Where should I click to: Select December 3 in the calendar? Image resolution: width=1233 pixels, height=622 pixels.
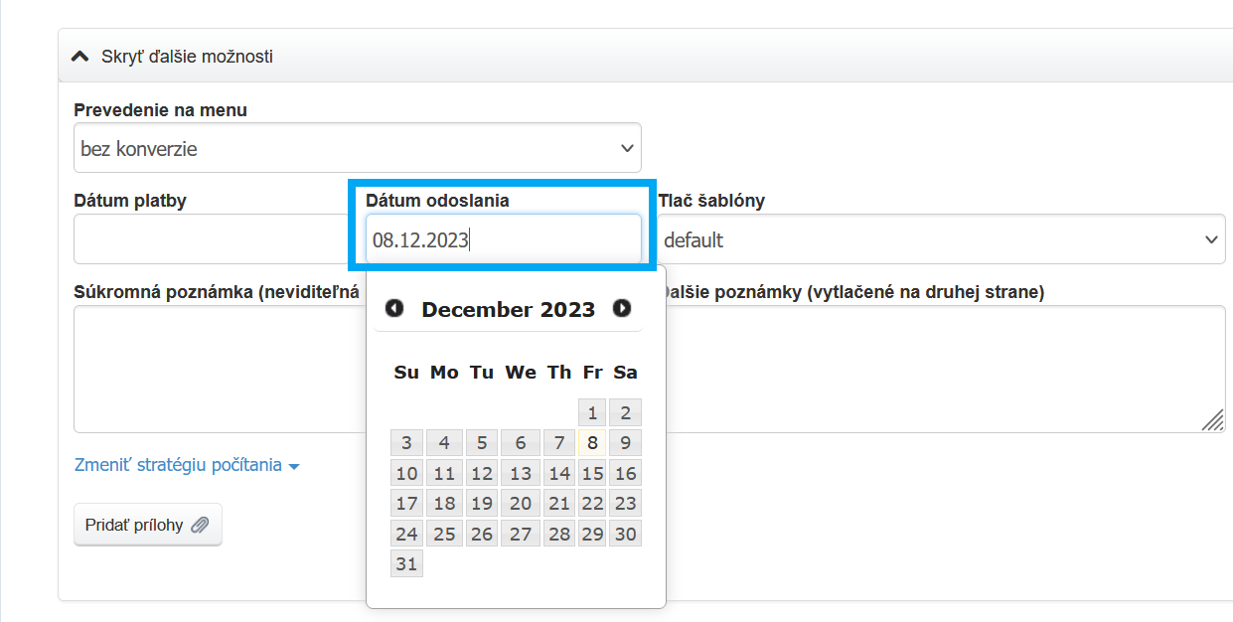(x=406, y=443)
